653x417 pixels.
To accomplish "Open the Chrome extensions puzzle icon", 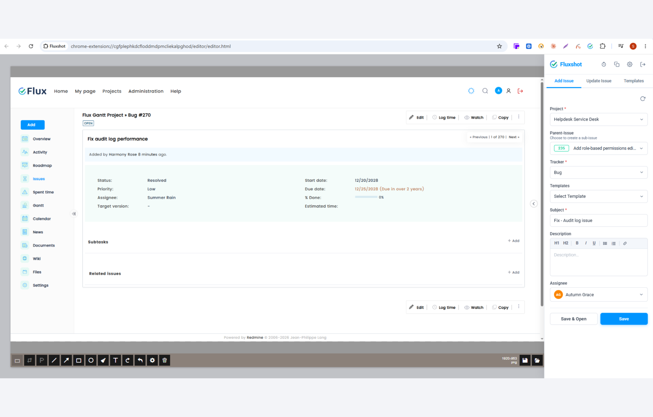I will point(602,46).
